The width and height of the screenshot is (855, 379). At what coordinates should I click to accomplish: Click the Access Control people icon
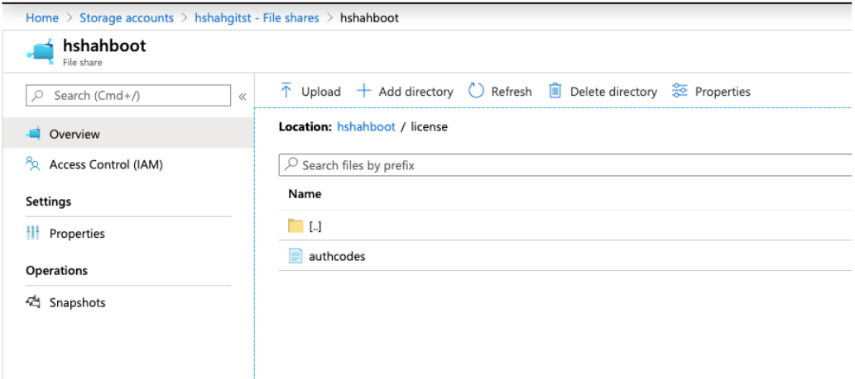click(x=33, y=164)
